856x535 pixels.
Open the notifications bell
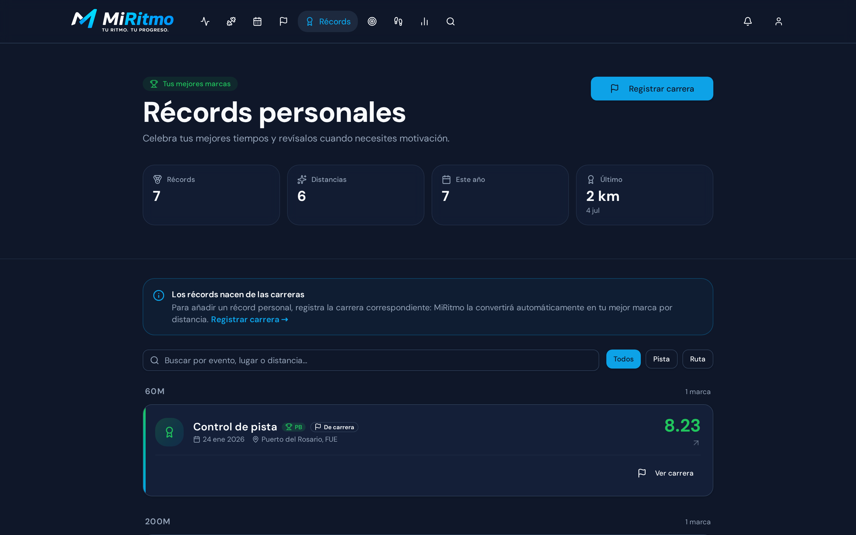pyautogui.click(x=748, y=22)
